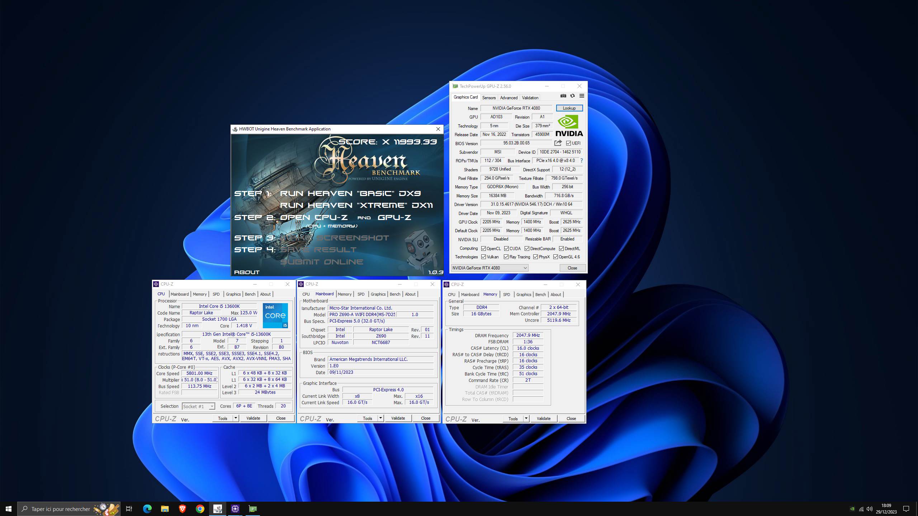918x516 pixels.
Task: Expand Tools dropdown arrow in CPU tab window
Action: tap(236, 418)
